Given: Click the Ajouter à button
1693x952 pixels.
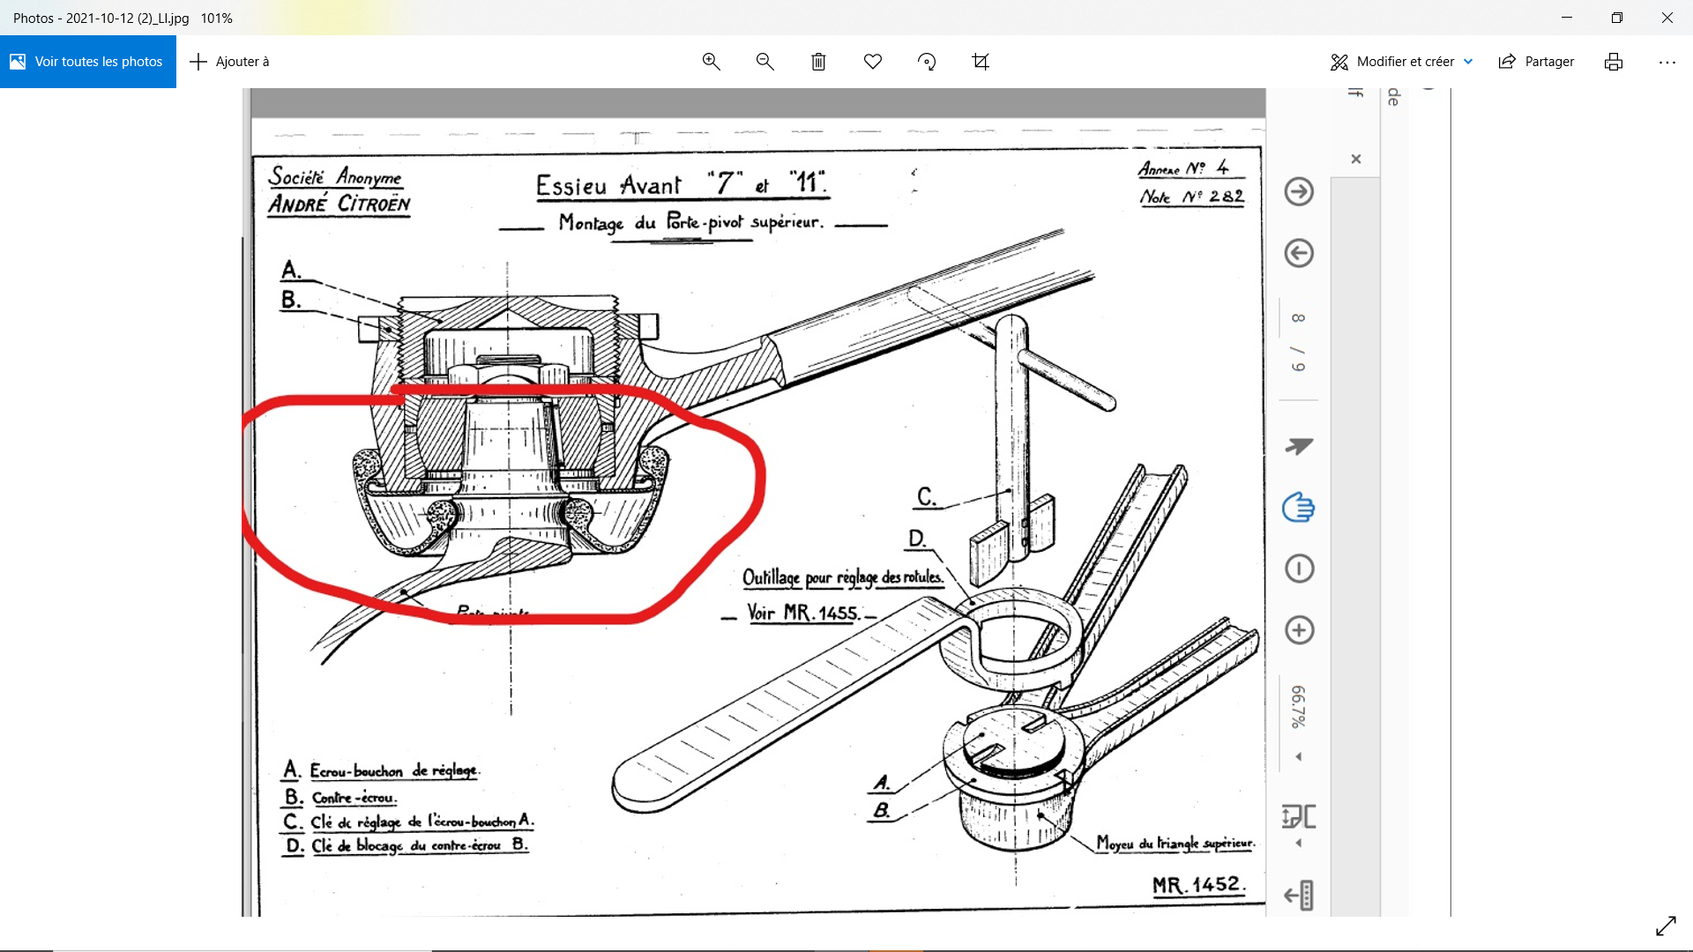Looking at the screenshot, I should point(229,62).
